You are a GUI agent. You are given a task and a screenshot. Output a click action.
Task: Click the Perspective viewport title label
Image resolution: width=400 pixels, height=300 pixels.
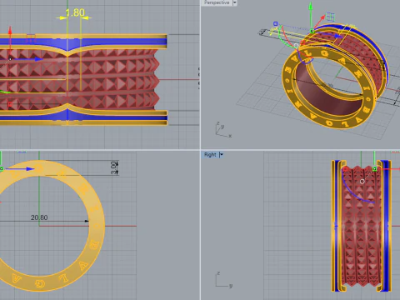pos(217,2)
